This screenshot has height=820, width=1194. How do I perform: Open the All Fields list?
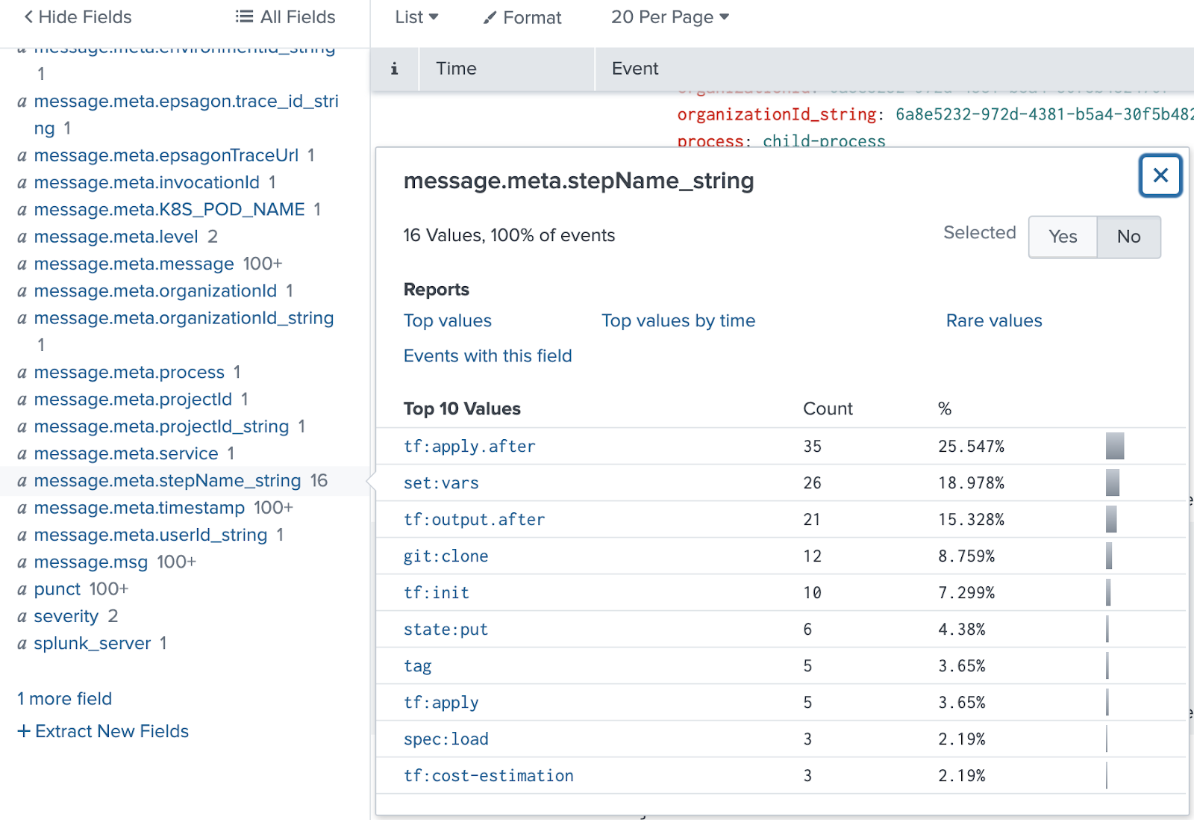(x=286, y=17)
